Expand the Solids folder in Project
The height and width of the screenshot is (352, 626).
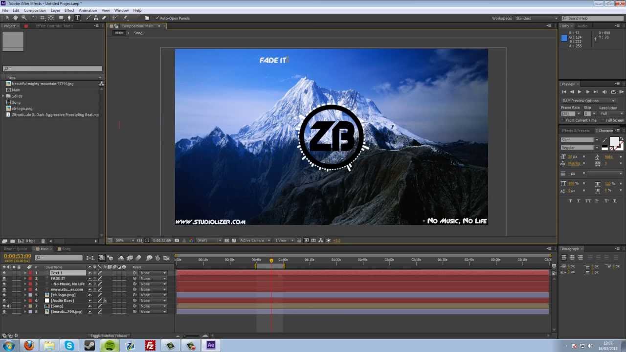point(3,96)
